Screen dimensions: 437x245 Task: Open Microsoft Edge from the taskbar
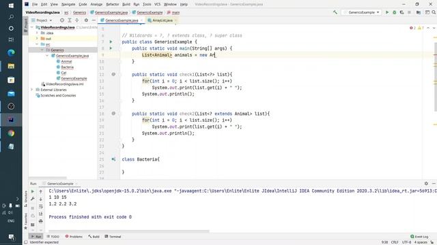tap(11, 52)
